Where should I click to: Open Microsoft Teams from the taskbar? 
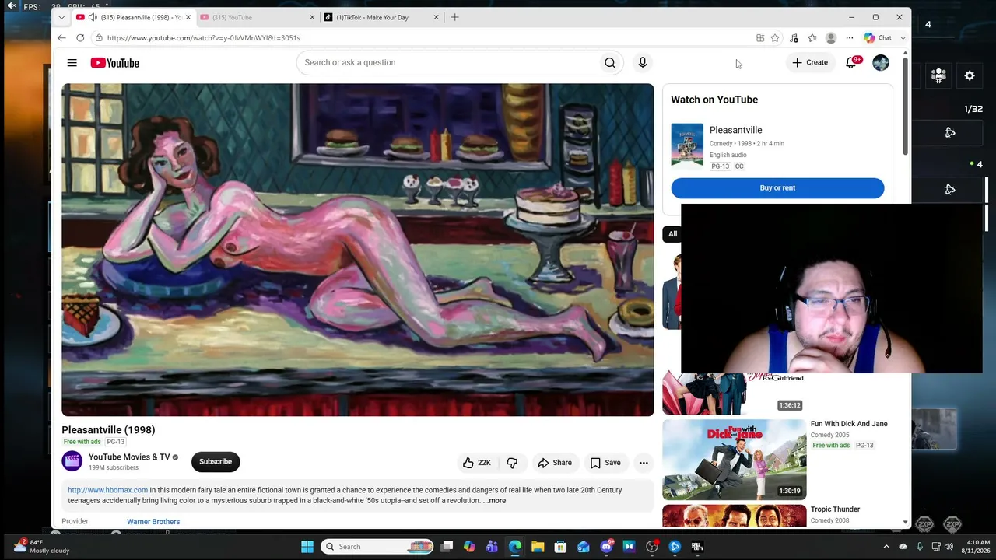coord(493,547)
